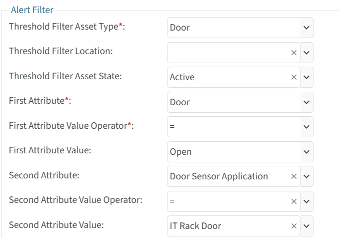The height and width of the screenshot is (238, 339).
Task: Clear the Active asset state selection
Action: pos(294,77)
